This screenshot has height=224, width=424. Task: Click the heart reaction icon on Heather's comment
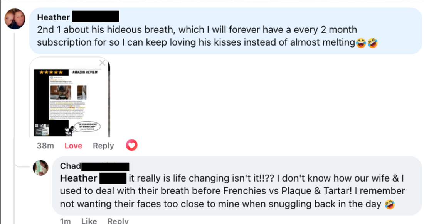[131, 145]
